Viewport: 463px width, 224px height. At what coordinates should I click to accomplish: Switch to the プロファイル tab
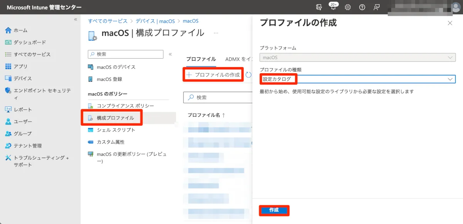tap(201, 59)
